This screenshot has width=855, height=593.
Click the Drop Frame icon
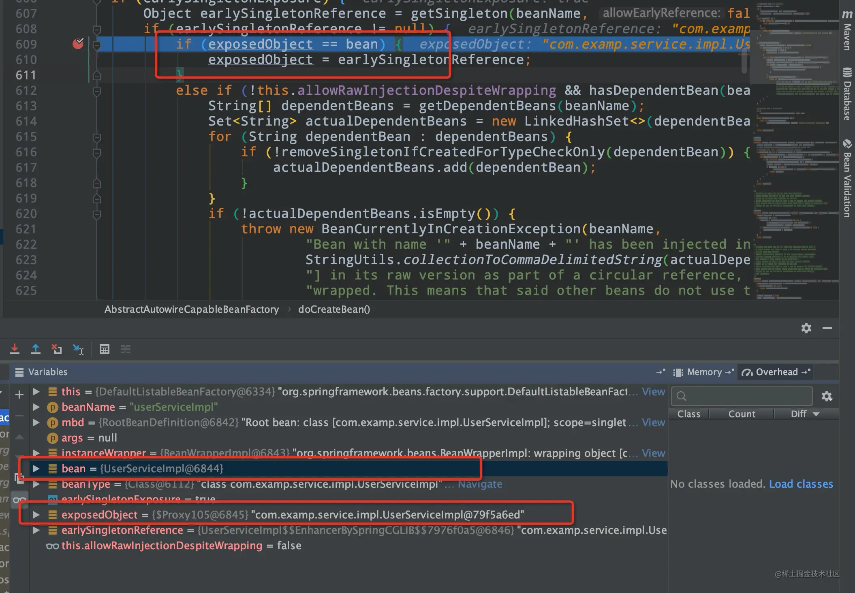pos(57,349)
